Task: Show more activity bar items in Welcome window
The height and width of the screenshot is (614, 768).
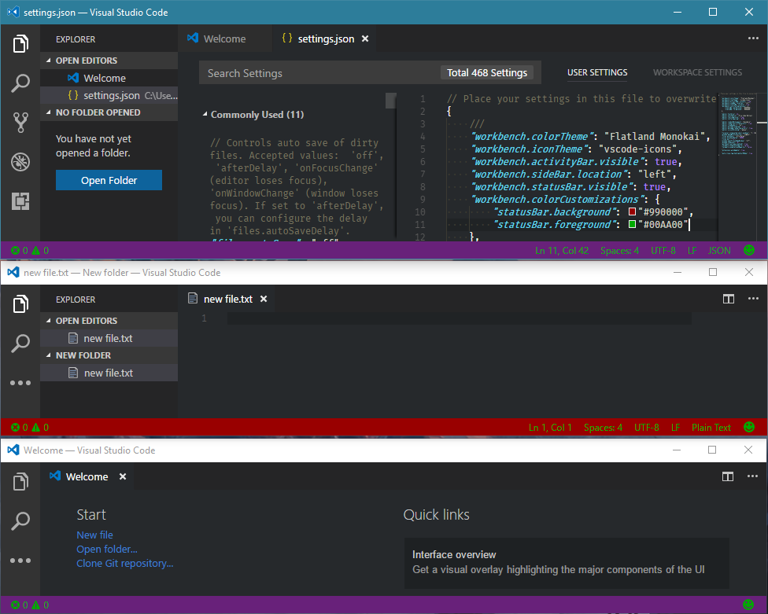Action: coord(20,561)
